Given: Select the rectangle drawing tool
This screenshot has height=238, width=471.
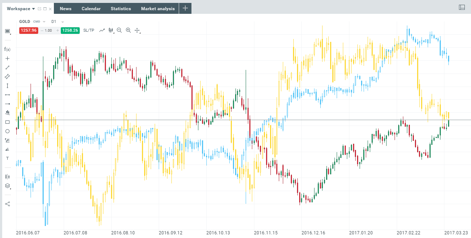Looking at the screenshot, I should pos(7,122).
